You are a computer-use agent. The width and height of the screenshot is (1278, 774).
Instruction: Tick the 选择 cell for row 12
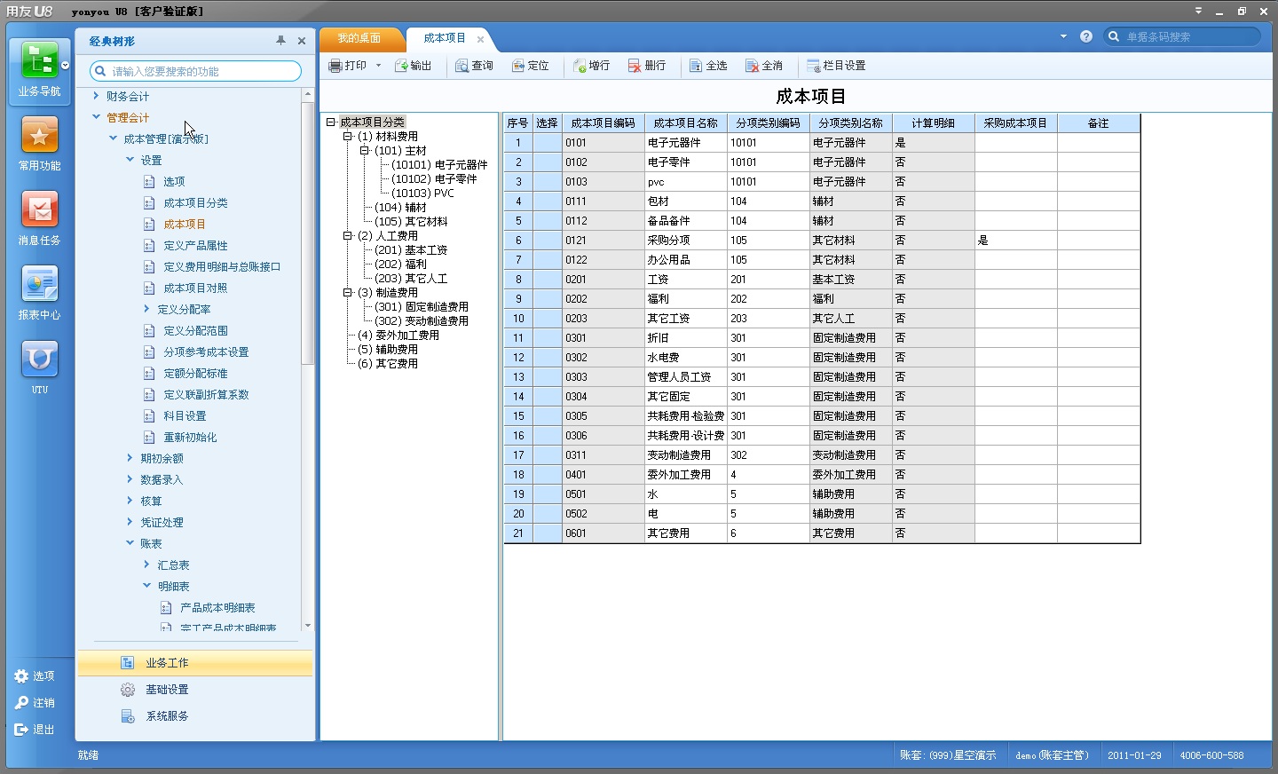548,358
